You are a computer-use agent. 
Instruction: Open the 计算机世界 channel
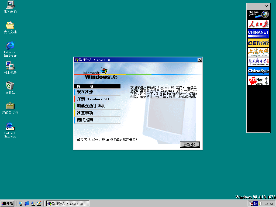click(x=258, y=62)
